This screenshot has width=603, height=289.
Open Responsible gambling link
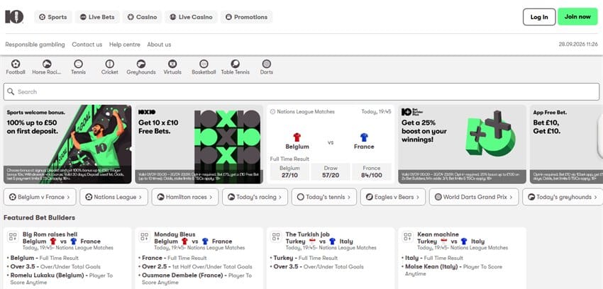[35, 45]
